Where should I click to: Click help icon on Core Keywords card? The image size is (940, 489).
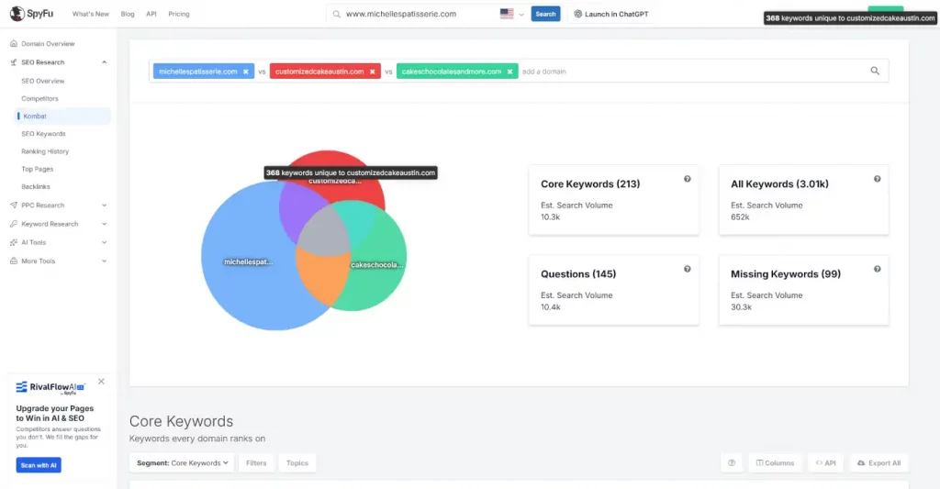pos(687,179)
